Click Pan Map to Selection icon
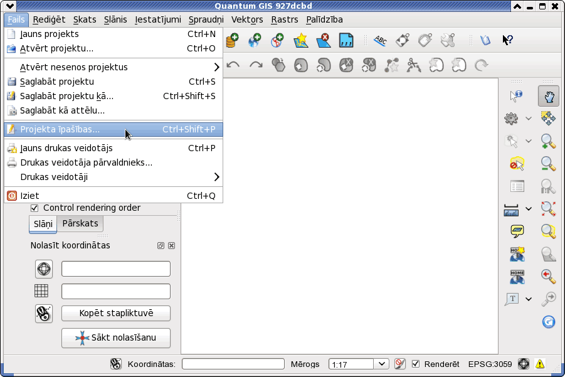This screenshot has width=565, height=377. click(548, 118)
